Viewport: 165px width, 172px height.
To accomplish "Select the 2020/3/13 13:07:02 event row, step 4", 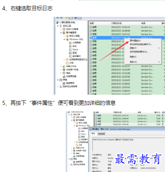I will [127, 87].
